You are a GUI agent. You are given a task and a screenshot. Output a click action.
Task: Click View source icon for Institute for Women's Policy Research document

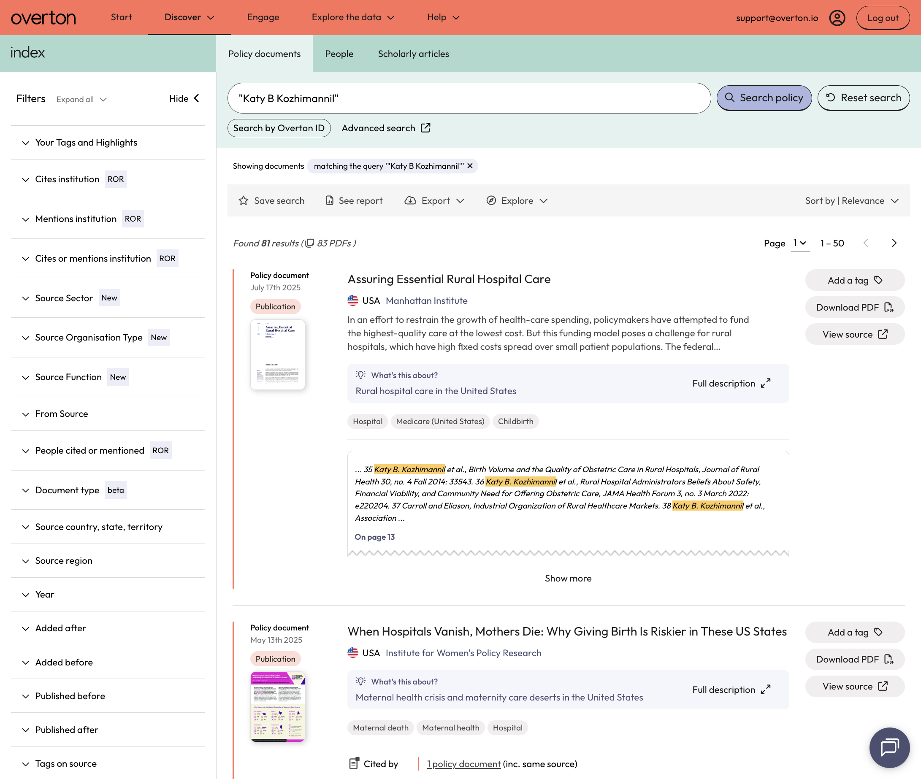pyautogui.click(x=883, y=686)
